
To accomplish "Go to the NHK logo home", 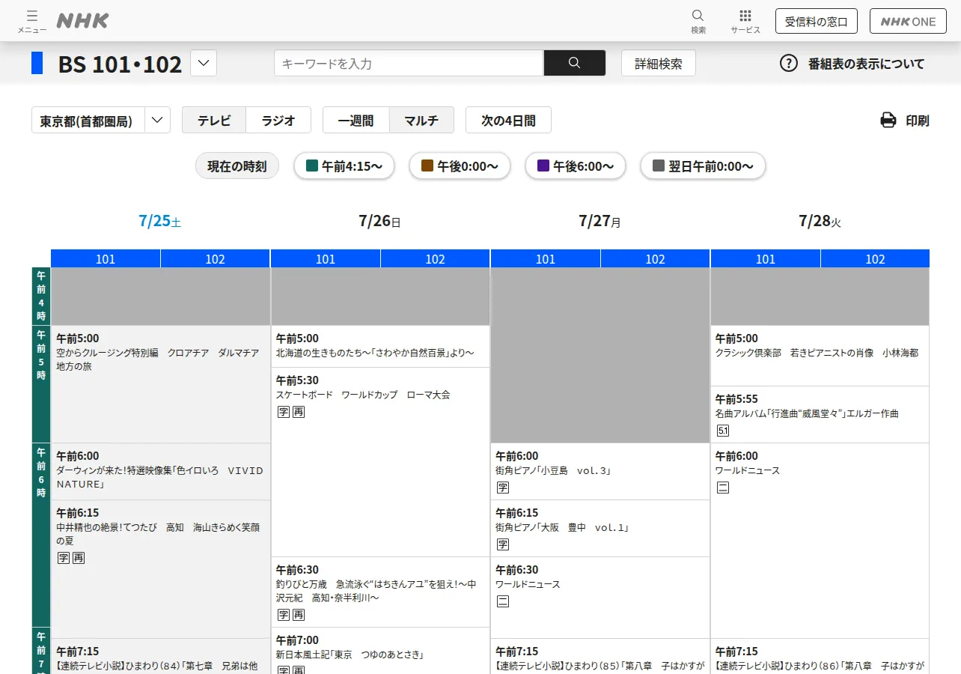I will pyautogui.click(x=82, y=21).
